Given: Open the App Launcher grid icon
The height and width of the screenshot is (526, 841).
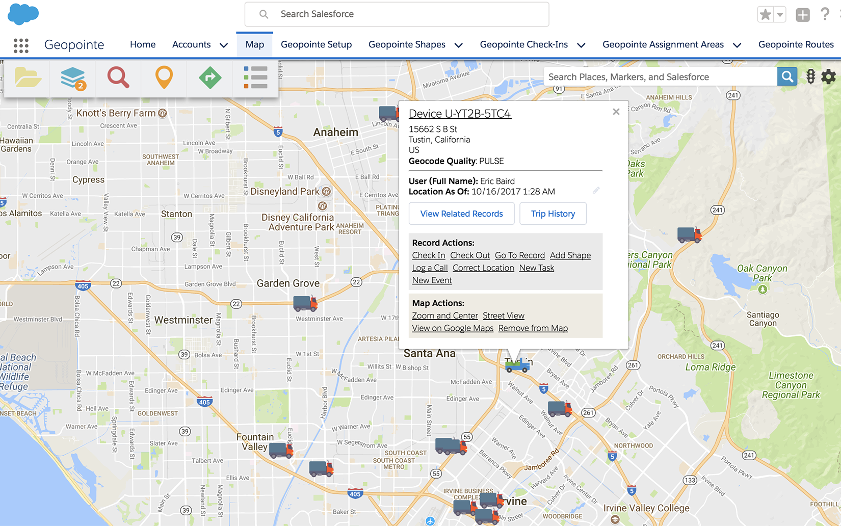Looking at the screenshot, I should pyautogui.click(x=21, y=45).
